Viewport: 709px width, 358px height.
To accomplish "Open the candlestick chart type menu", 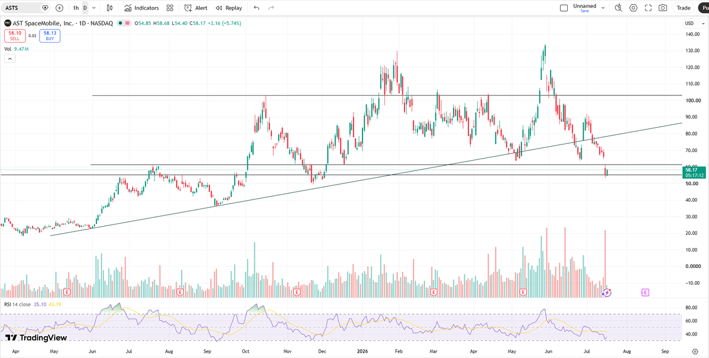I will [109, 8].
